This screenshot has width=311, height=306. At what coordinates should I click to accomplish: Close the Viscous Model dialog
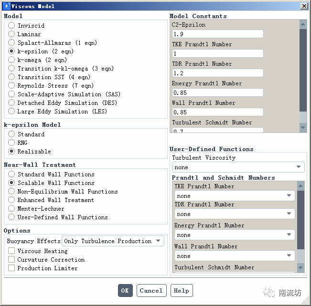pos(304,6)
